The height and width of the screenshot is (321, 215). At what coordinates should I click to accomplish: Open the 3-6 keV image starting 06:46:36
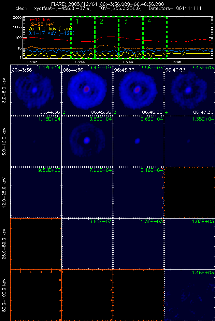coord(189,89)
